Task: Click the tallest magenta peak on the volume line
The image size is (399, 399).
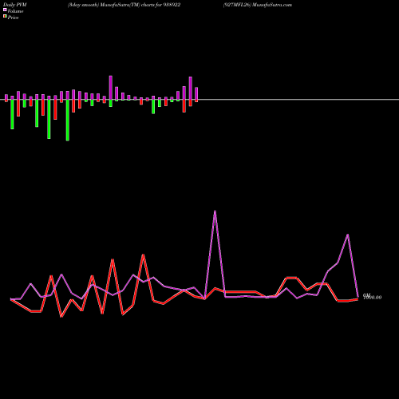Action: (215, 211)
